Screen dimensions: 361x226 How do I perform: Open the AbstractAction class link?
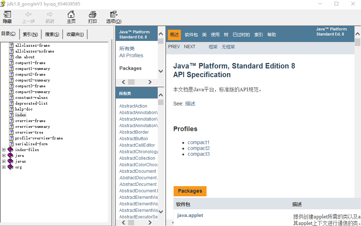tap(133, 106)
